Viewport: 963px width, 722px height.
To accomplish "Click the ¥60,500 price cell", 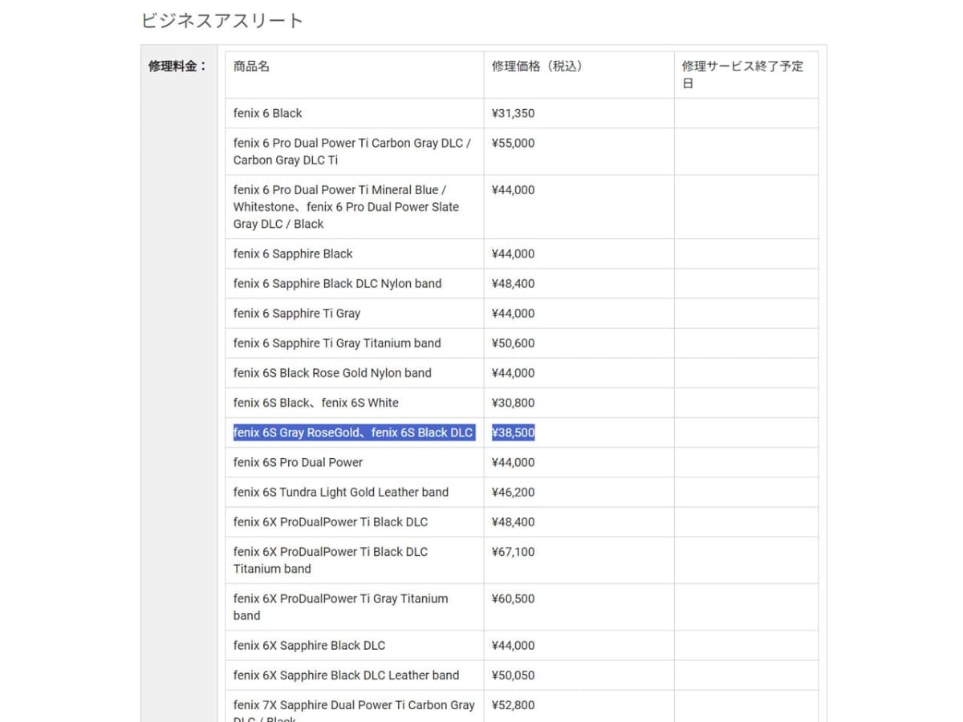I will pyautogui.click(x=513, y=598).
